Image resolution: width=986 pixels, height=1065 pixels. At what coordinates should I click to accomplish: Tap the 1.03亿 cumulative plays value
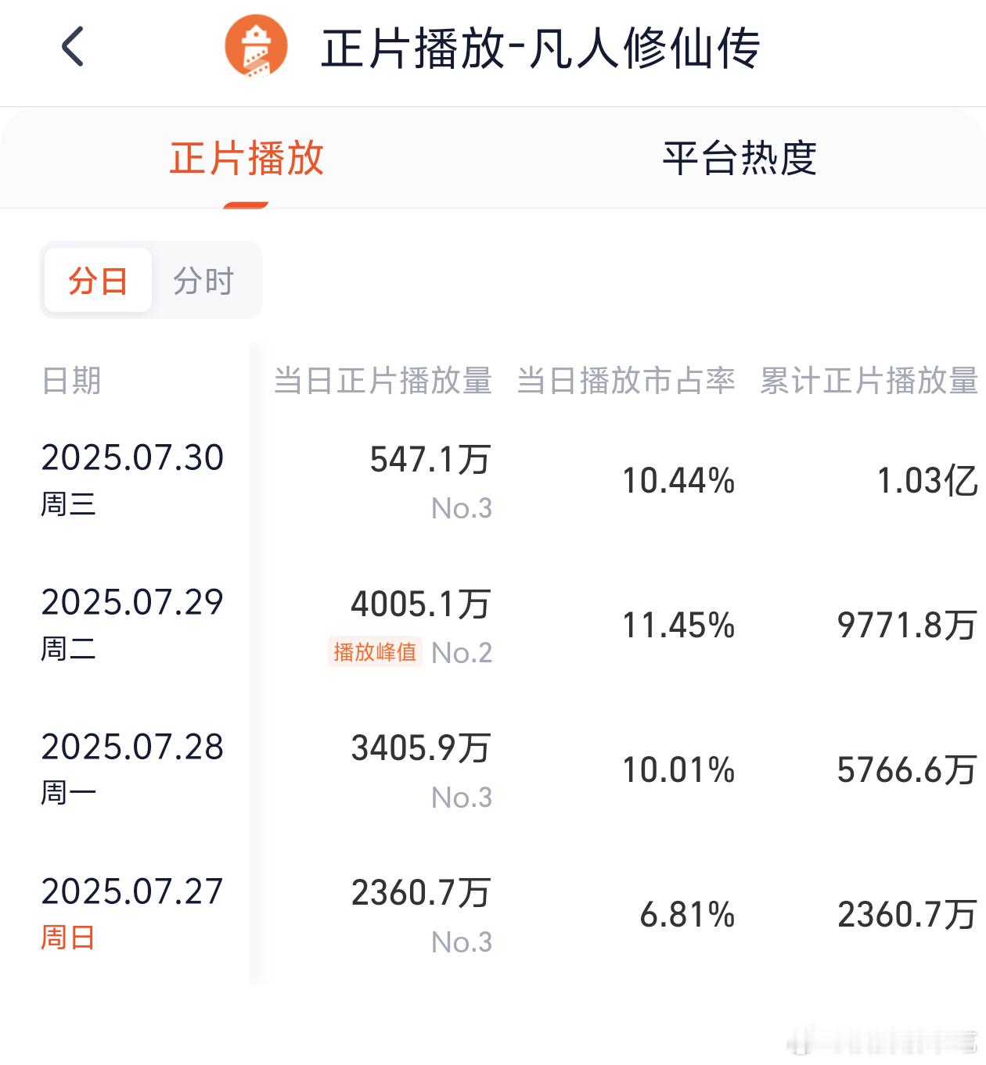[927, 481]
